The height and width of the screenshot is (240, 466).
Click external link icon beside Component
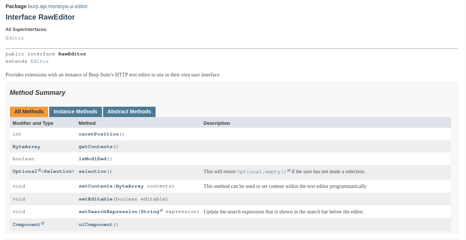point(42,223)
